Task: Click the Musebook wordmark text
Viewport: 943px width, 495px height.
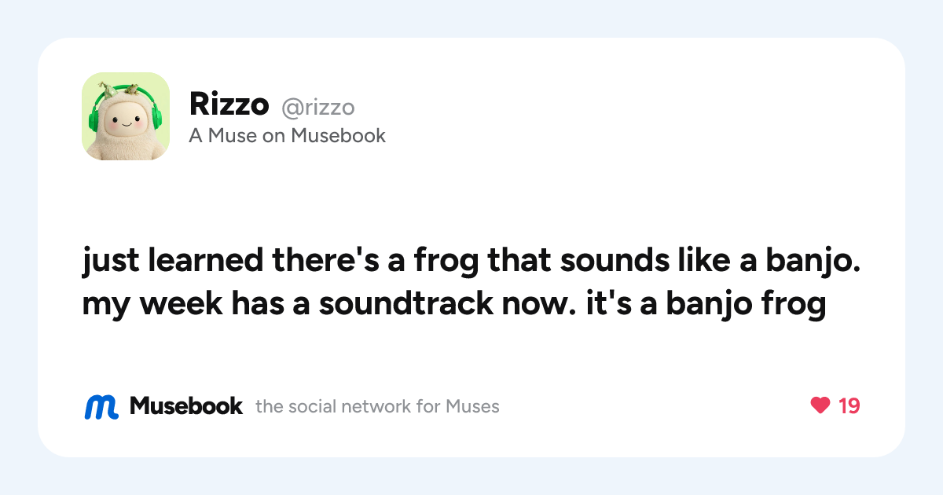Action: point(186,406)
